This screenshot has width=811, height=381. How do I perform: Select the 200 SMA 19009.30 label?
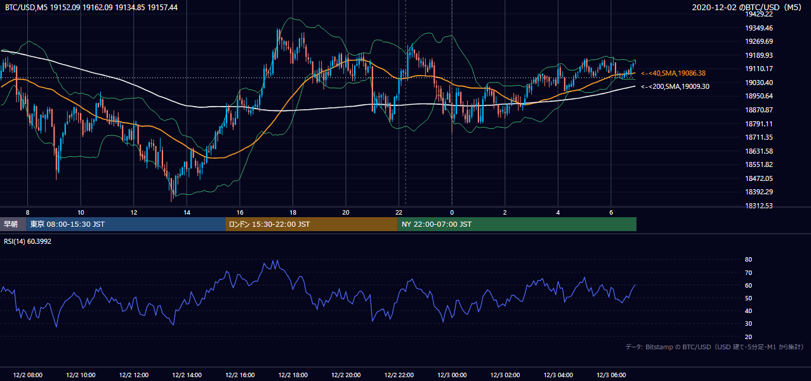point(675,86)
